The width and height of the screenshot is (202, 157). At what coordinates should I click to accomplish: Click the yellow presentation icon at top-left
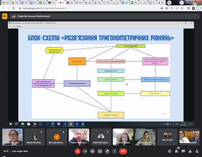coord(5,16)
